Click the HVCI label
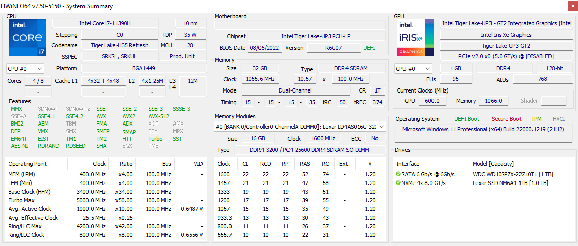 pos(559,119)
